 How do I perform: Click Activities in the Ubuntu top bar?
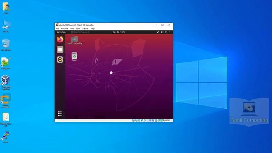pos(61,32)
